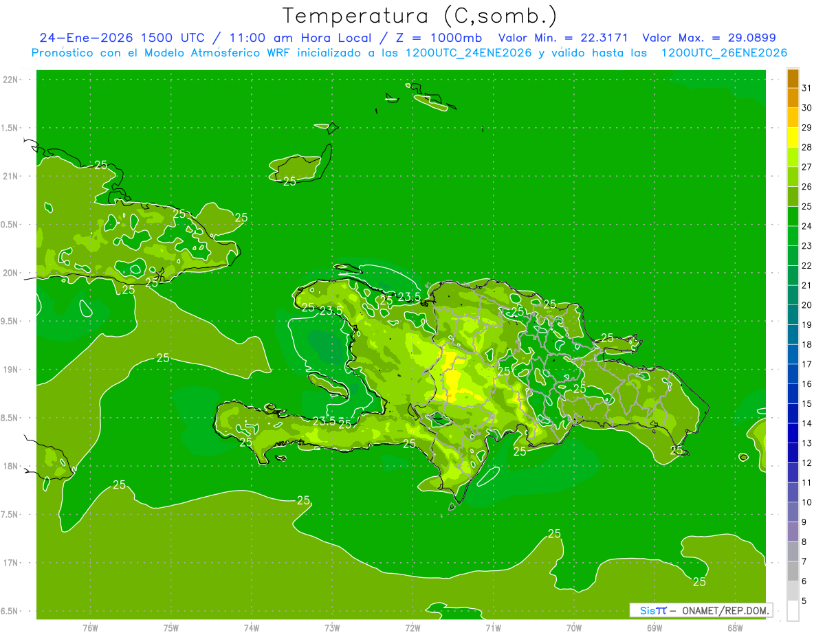The height and width of the screenshot is (637, 825).
Task: Click the title "Temperatura (C,somb.)"
Action: (419, 16)
